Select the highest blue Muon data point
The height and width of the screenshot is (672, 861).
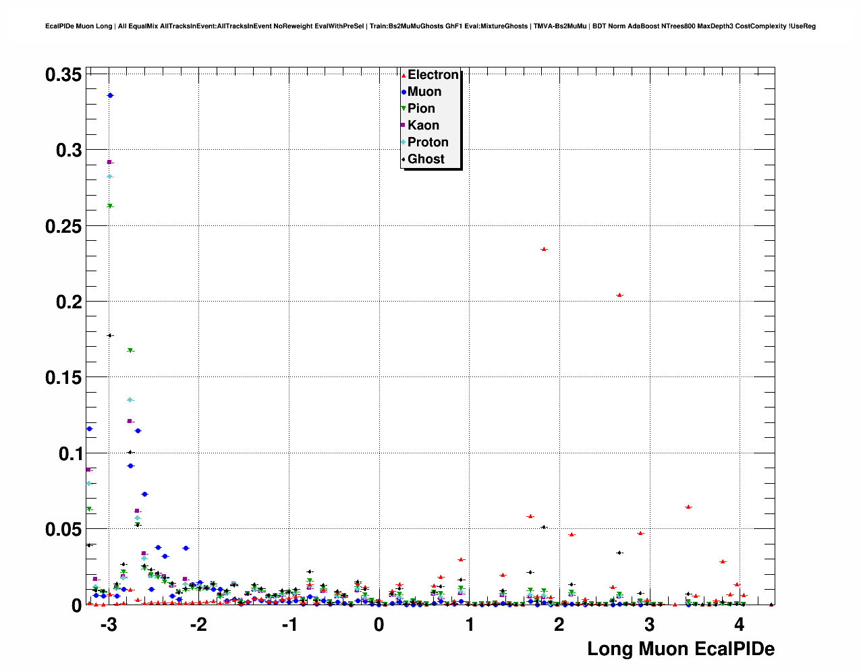click(x=110, y=96)
